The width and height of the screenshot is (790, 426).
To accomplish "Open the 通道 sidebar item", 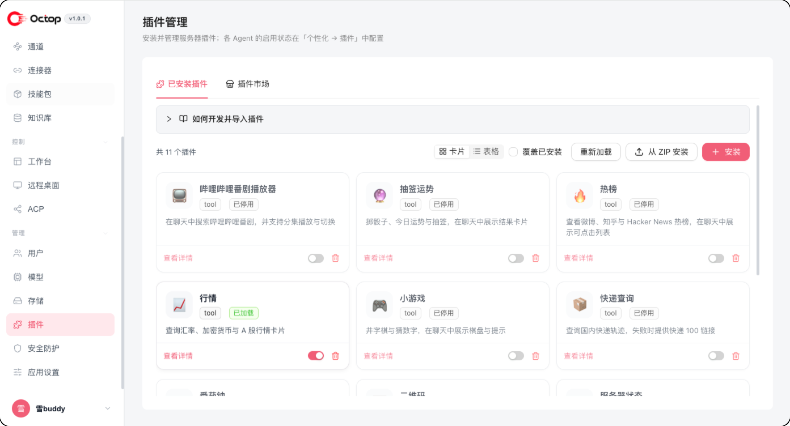I will pyautogui.click(x=60, y=46).
